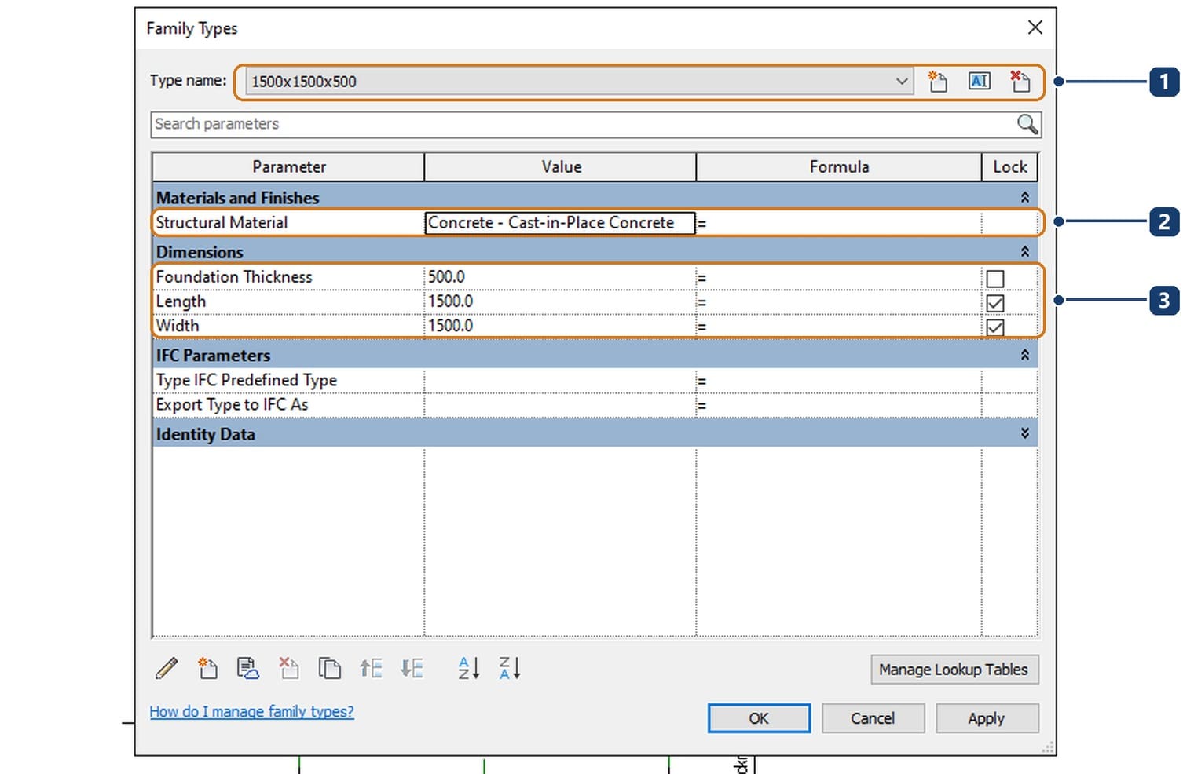Sort parameters in ascending A-Z order
Viewport: 1194px width, 774px height.
(x=469, y=668)
